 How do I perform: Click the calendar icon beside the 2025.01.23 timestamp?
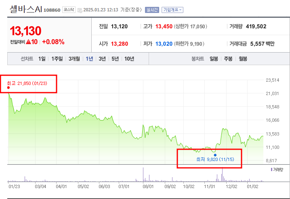(x=80, y=11)
